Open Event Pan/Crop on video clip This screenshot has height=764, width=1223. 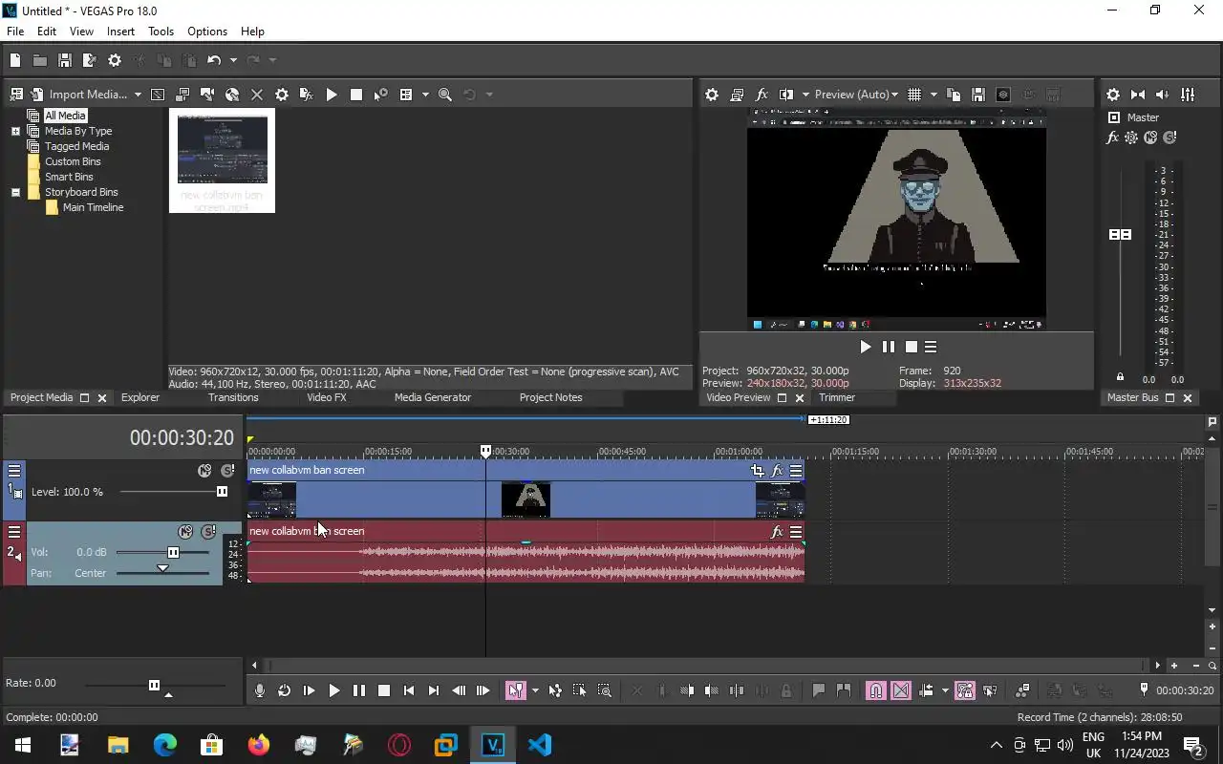(758, 470)
